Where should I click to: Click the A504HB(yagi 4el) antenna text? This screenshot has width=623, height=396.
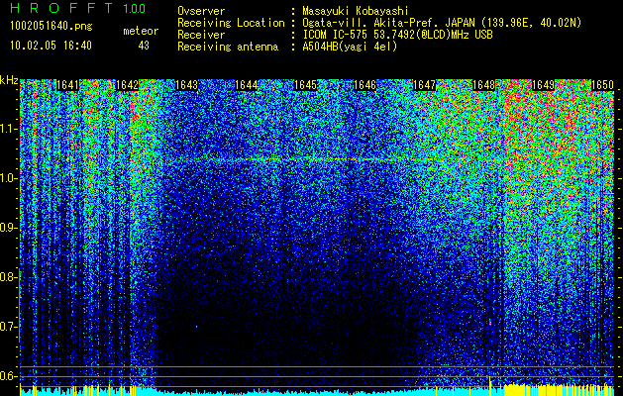pos(350,47)
